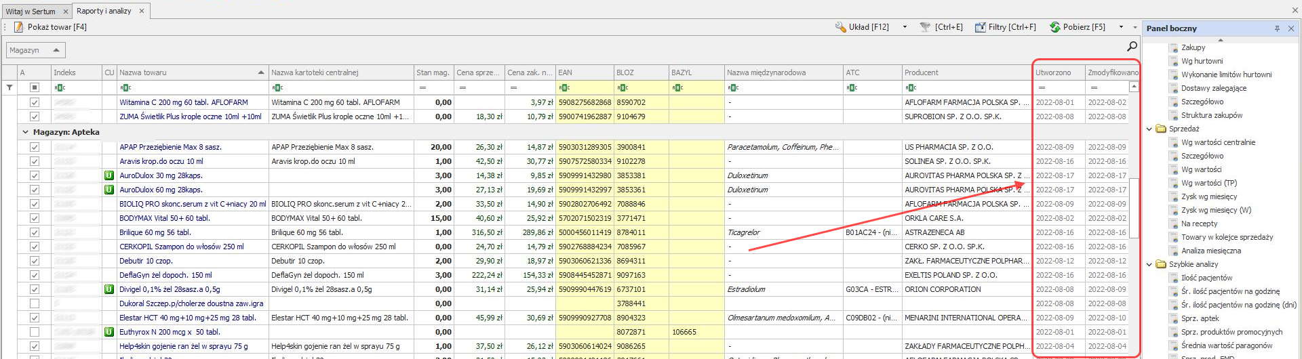Screen dimensions: 1302x359
Task: Pin the Panel boczny side panel
Action: (x=1277, y=28)
